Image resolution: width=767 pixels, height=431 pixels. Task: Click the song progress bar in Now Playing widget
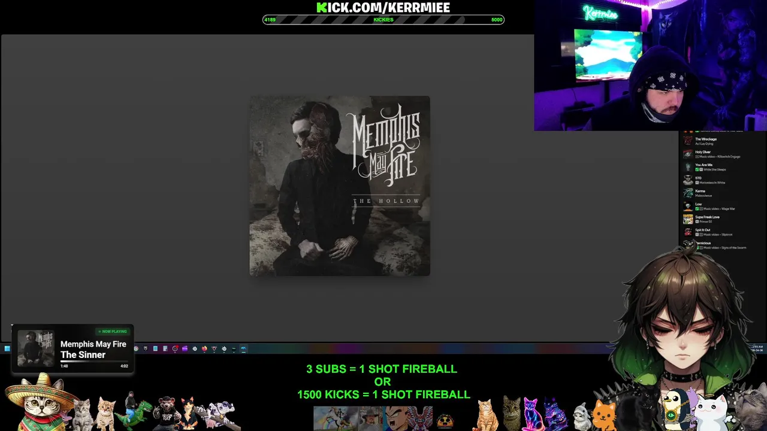click(x=93, y=362)
